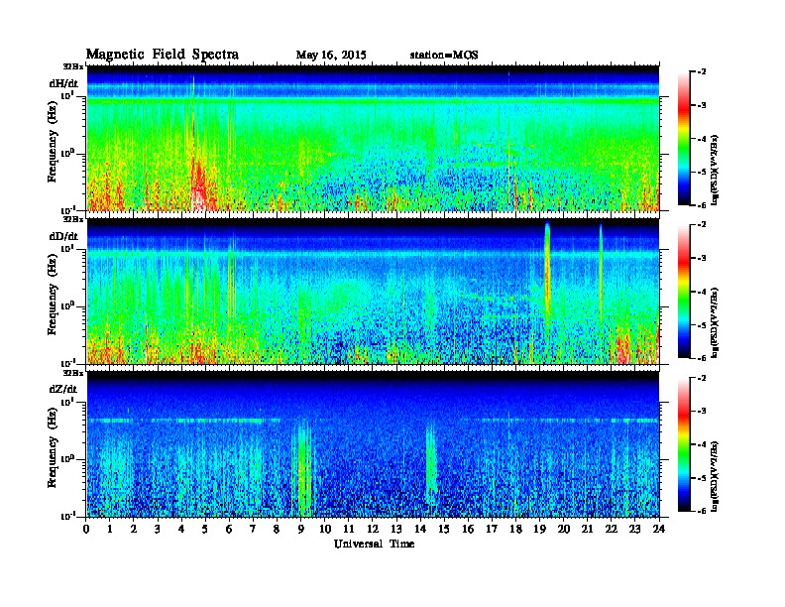Click hour tick '7' on time axis
785x607 pixels.
[x=254, y=530]
